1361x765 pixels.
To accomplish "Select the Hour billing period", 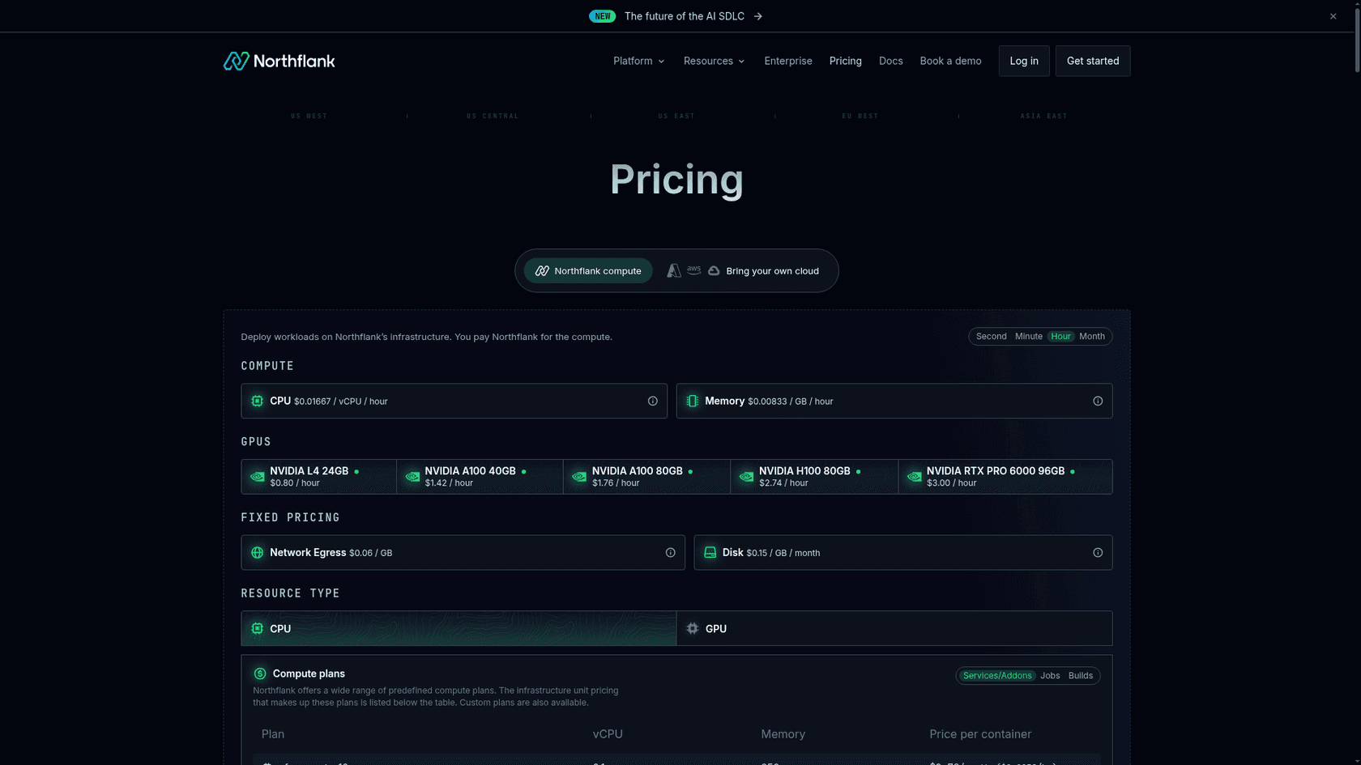I will tap(1061, 337).
